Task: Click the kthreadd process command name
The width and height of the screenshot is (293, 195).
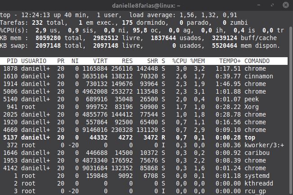Action: [259, 183]
